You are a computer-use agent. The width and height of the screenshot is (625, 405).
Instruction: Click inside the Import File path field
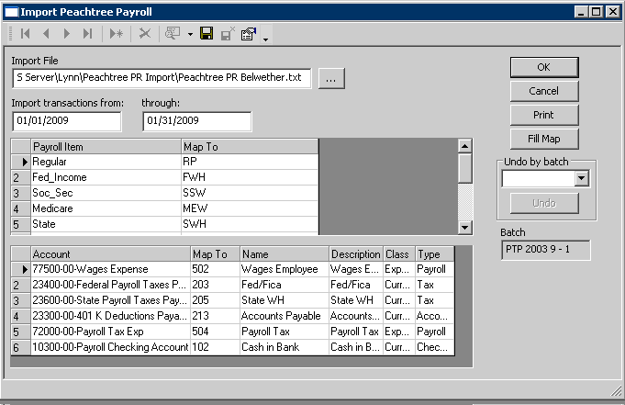click(x=162, y=78)
